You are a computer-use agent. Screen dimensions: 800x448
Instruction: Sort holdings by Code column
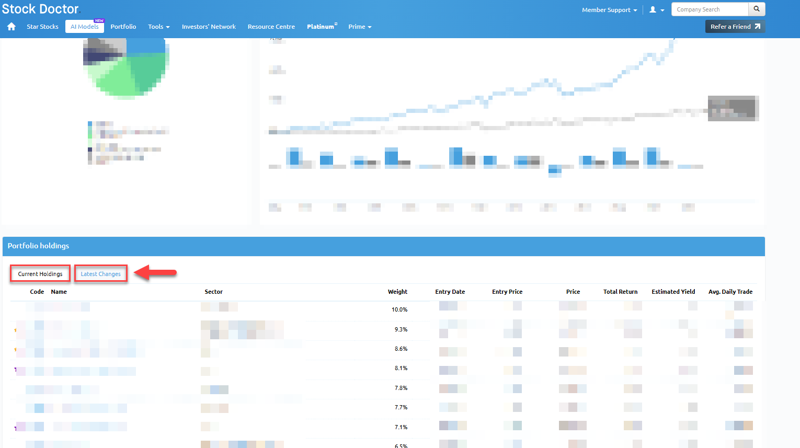click(37, 292)
